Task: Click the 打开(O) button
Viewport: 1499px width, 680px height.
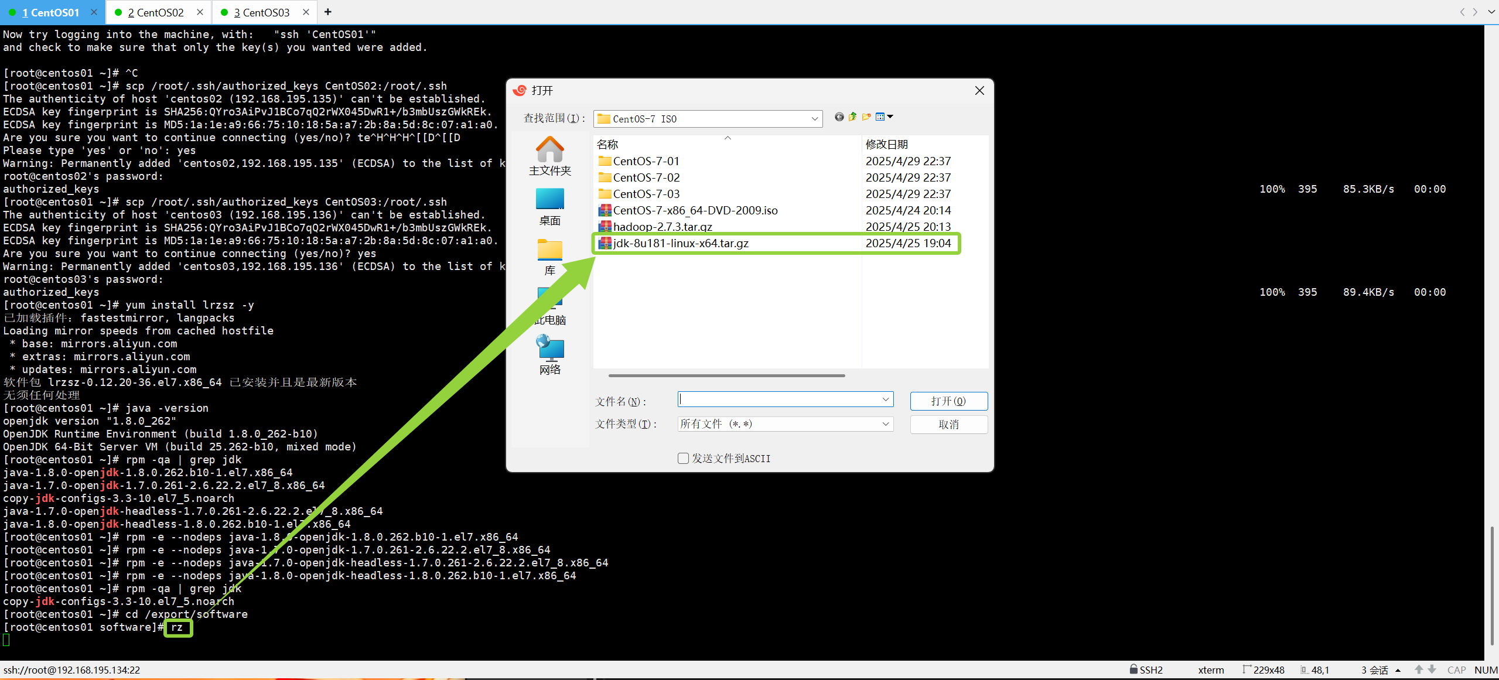Action: [x=948, y=401]
